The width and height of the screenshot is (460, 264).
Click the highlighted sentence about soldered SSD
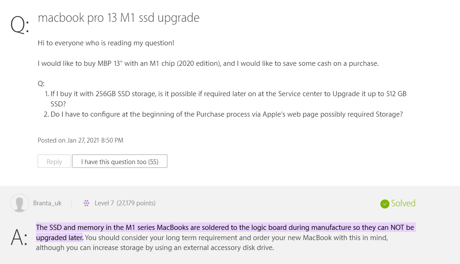pyautogui.click(x=225, y=228)
